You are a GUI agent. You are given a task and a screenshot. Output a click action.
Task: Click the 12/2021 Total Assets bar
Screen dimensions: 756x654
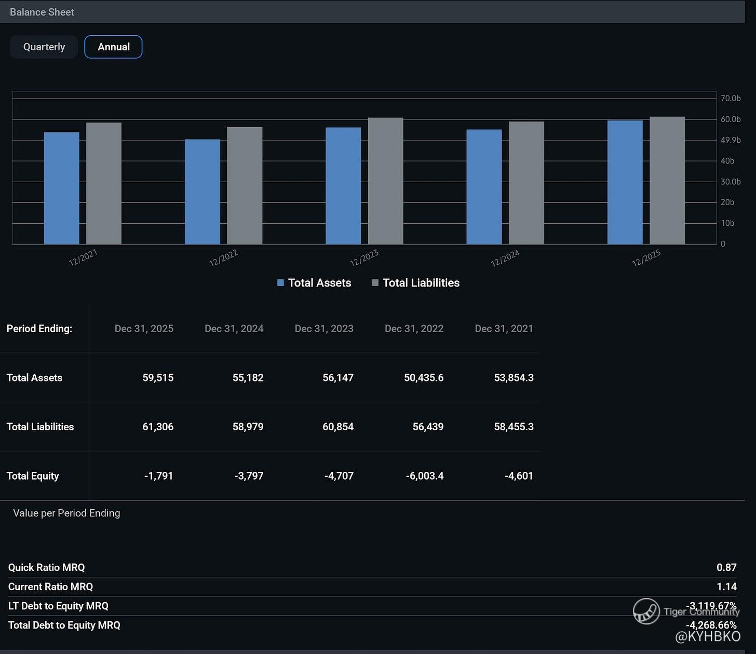62,188
